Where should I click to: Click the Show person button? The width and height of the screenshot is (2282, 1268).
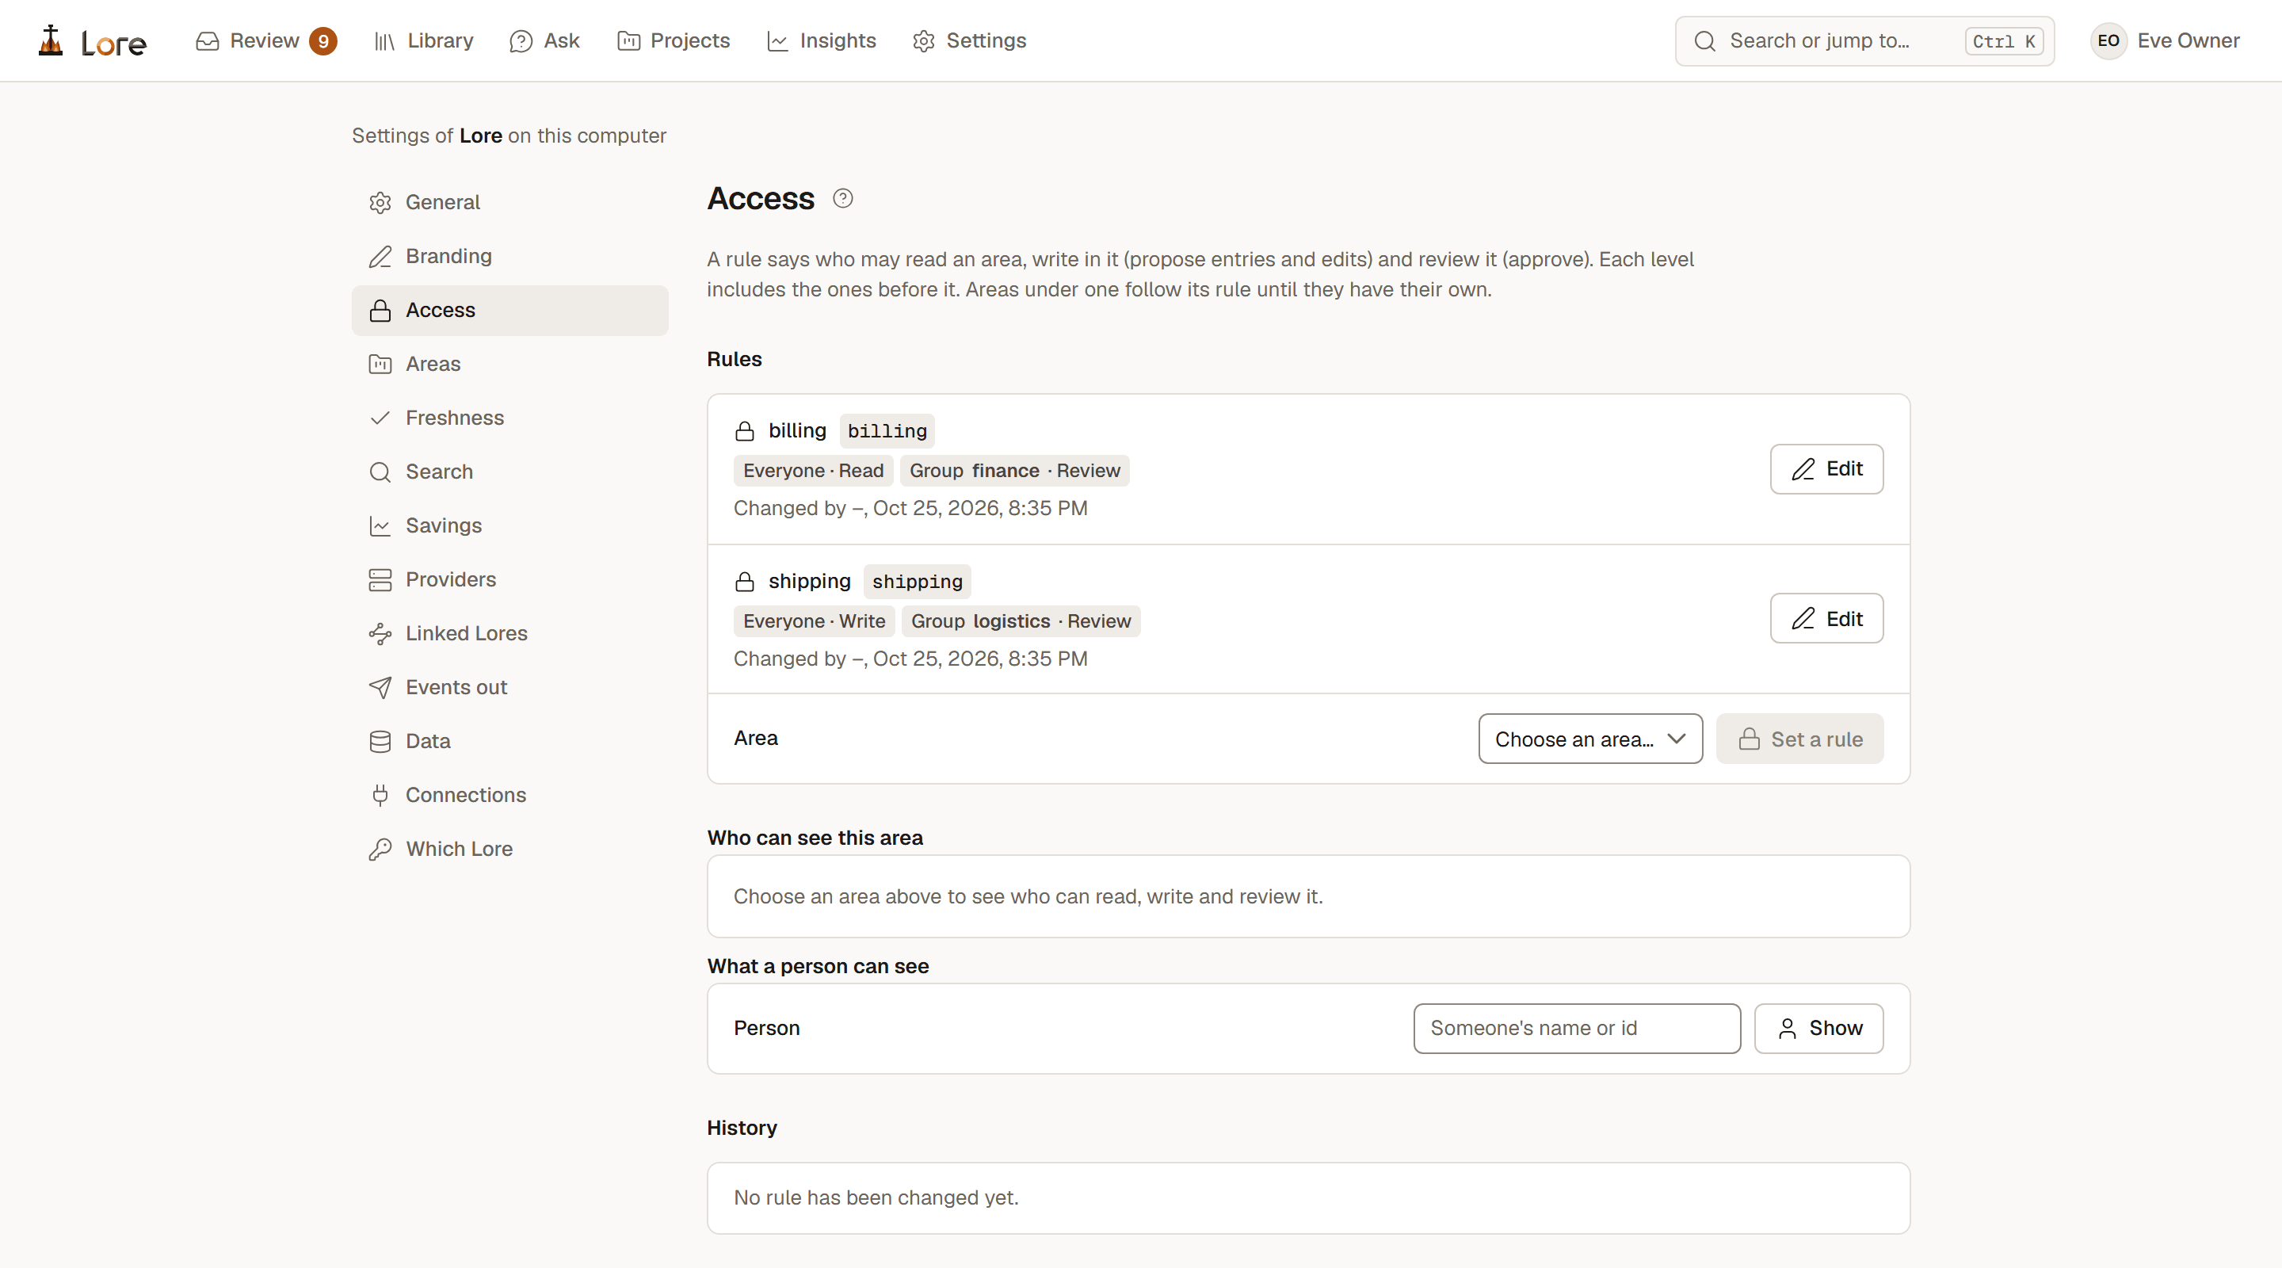(1818, 1028)
